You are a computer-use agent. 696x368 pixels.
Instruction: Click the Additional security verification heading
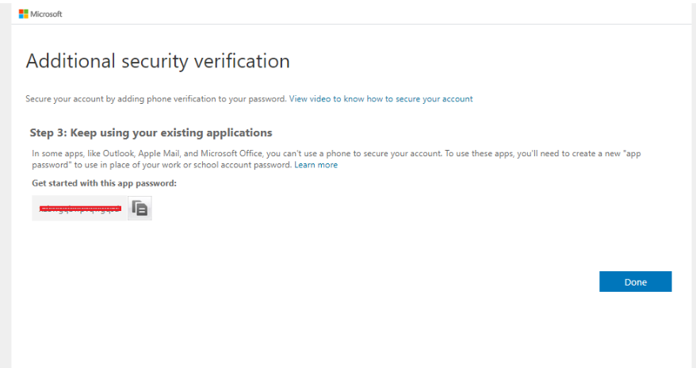click(158, 61)
